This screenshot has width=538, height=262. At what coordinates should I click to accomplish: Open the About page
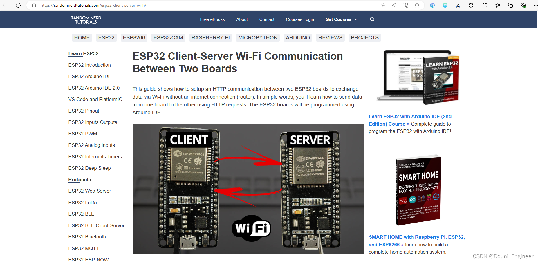tap(242, 19)
